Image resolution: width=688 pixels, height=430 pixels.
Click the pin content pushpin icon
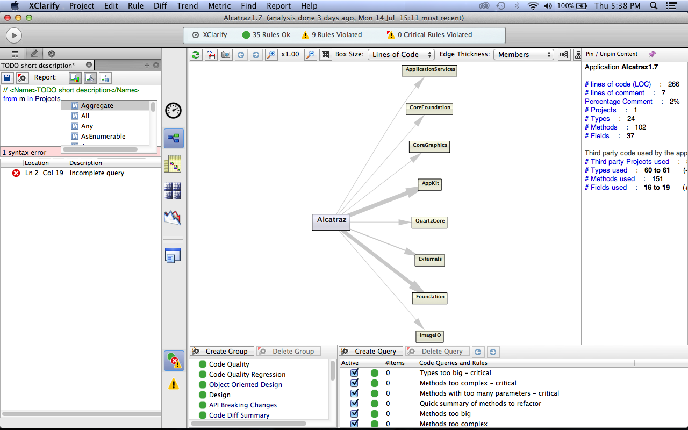click(653, 54)
